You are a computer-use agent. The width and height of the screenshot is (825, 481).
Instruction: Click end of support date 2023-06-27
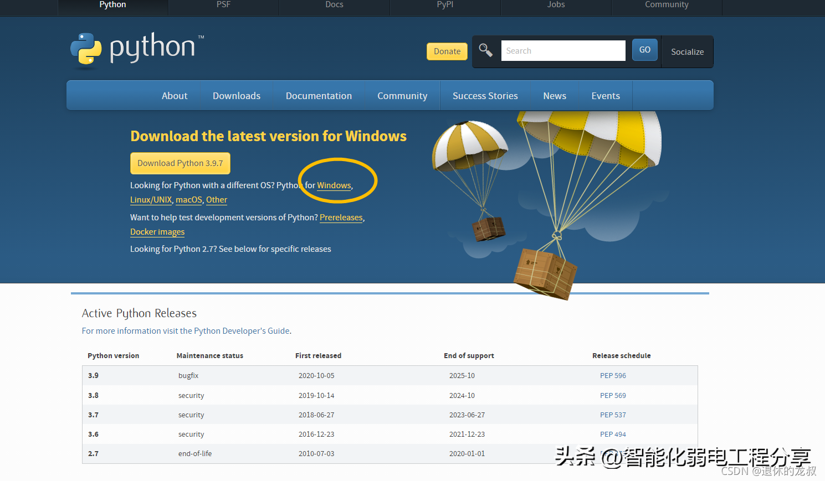pyautogui.click(x=467, y=415)
